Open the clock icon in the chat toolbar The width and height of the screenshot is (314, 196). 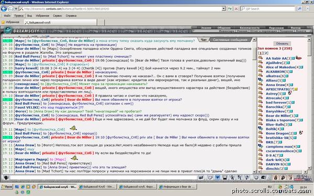(256, 178)
